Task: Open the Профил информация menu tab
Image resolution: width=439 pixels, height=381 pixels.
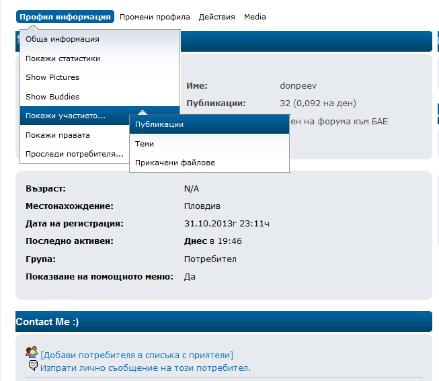Action: point(65,17)
